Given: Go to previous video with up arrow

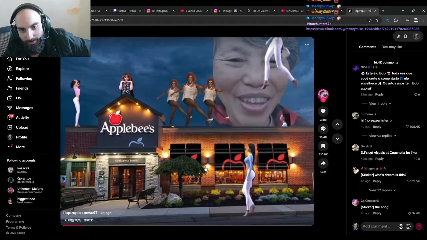Looking at the screenshot, I should 337,124.
